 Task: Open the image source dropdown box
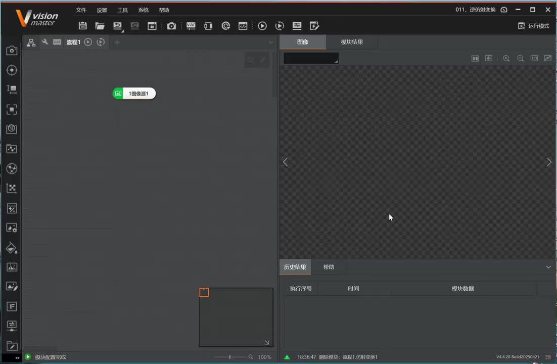pos(311,58)
